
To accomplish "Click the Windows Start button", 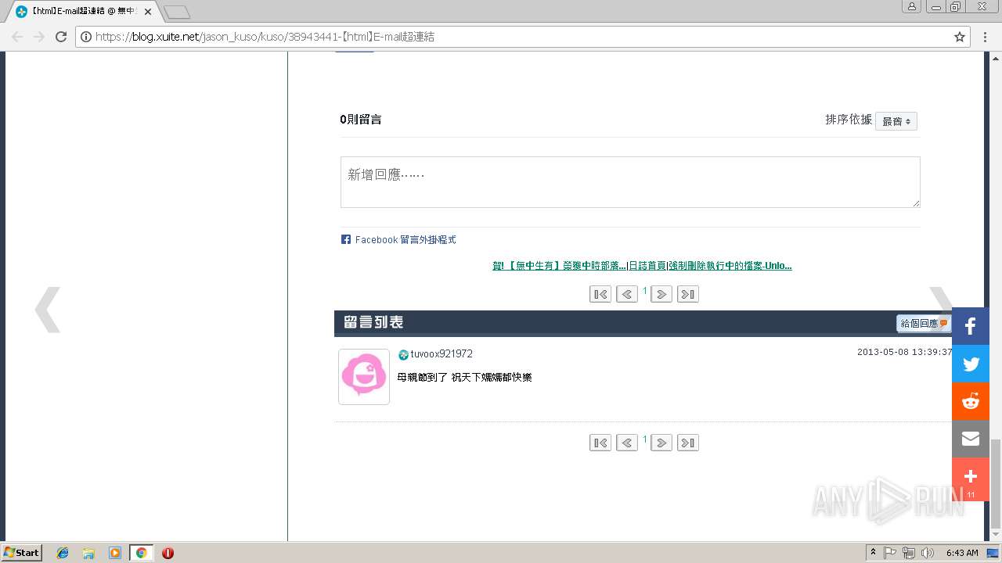I will 22,553.
